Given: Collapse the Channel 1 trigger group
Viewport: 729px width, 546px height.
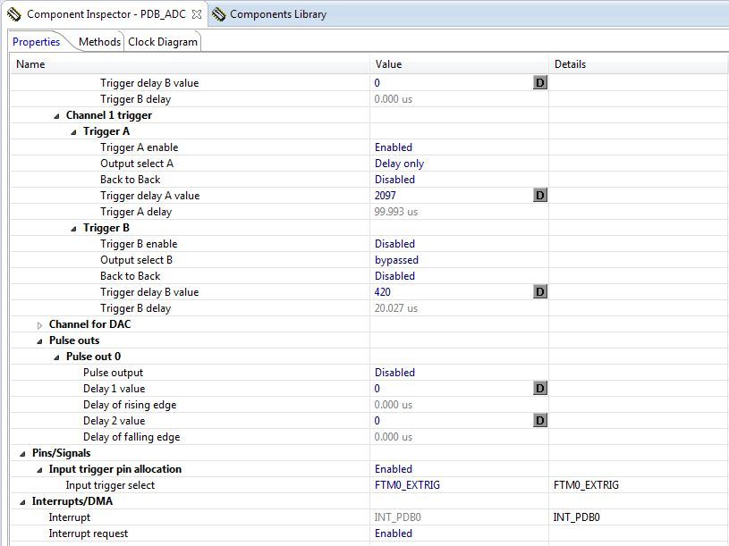Looking at the screenshot, I should [x=56, y=116].
